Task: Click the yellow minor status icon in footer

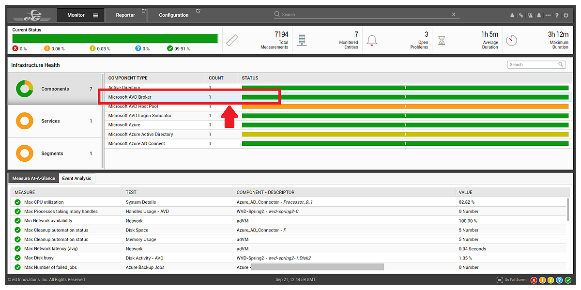Action: point(551,280)
